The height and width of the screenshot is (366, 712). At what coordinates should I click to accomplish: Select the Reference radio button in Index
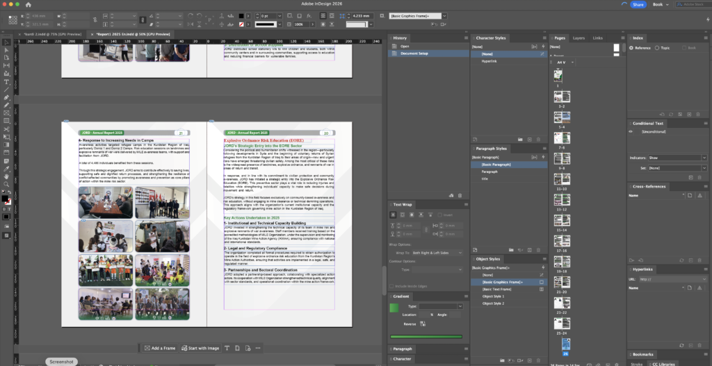[x=631, y=48]
